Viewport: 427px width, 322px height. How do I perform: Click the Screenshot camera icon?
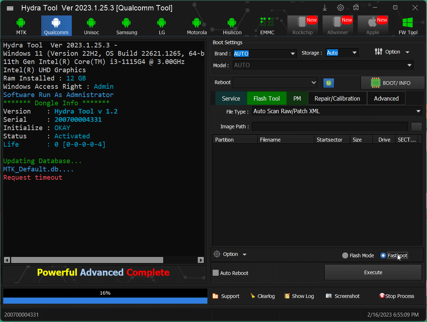[x=329, y=296]
